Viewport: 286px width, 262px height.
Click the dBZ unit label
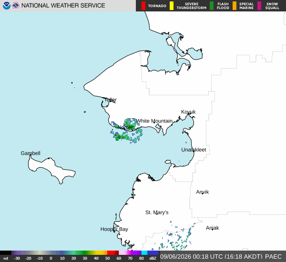[153, 258]
